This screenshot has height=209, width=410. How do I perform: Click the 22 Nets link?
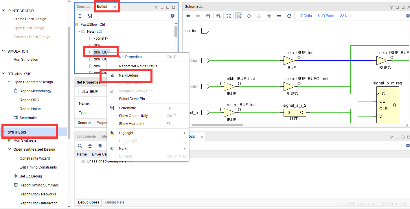346,16
